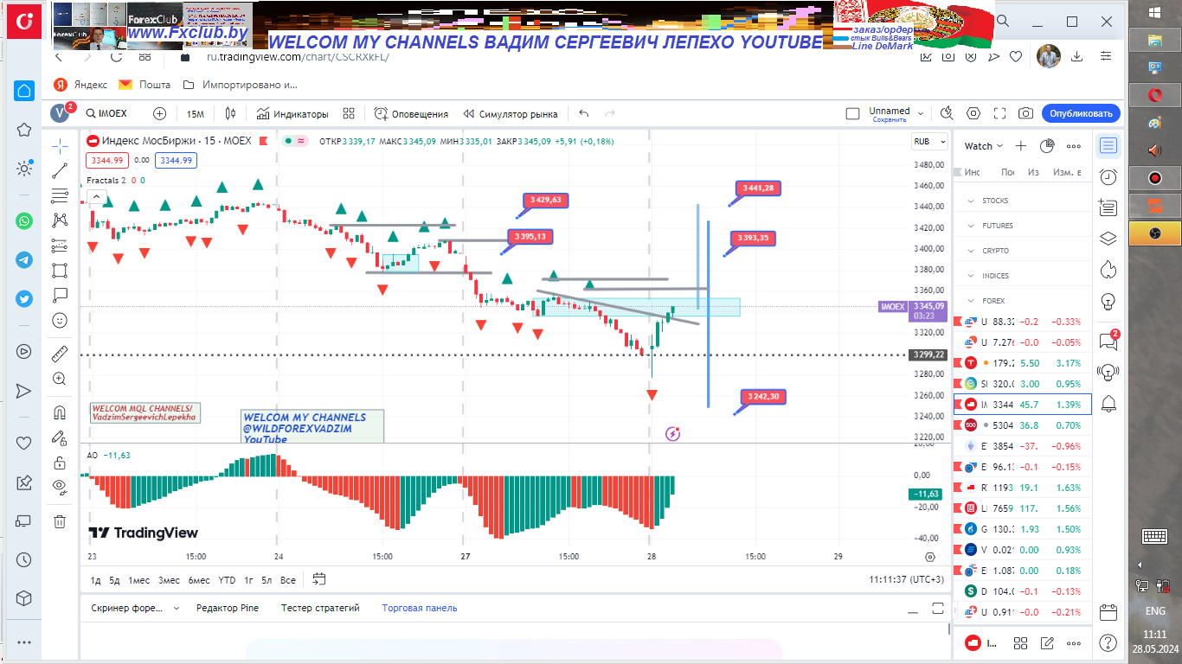Select the chart layout square
The width and height of the screenshot is (1182, 664).
[852, 113]
